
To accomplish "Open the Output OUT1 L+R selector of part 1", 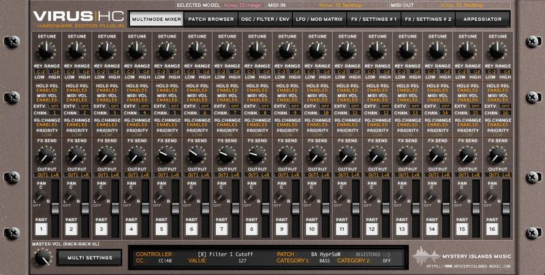I will (46, 175).
